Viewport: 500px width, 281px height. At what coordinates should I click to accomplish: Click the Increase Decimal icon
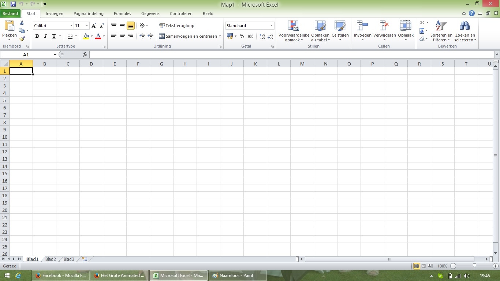(x=262, y=36)
